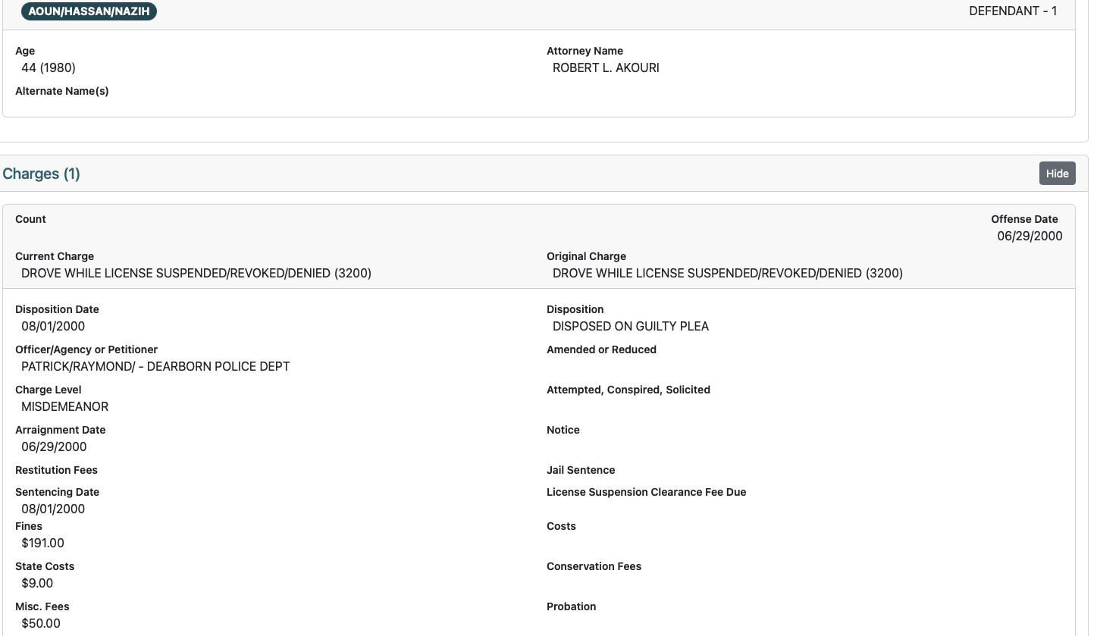1097x636 pixels.
Task: Click DISPOSED ON GUILTY PLEA disposition text
Action: (x=630, y=326)
